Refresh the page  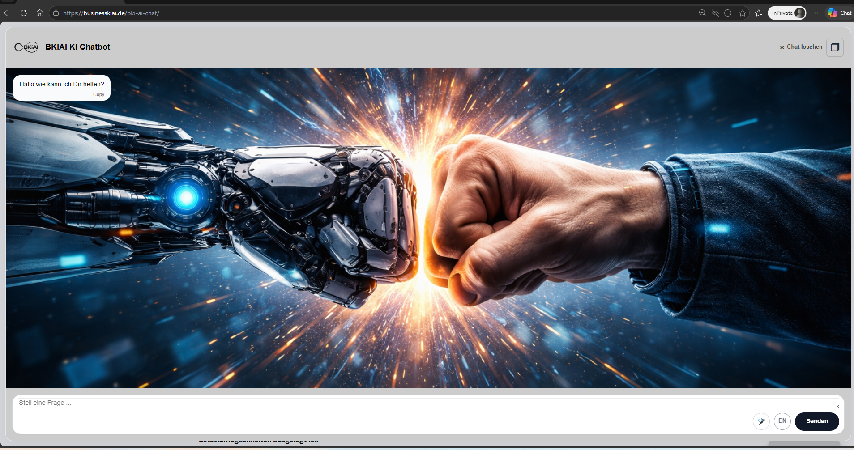(24, 13)
